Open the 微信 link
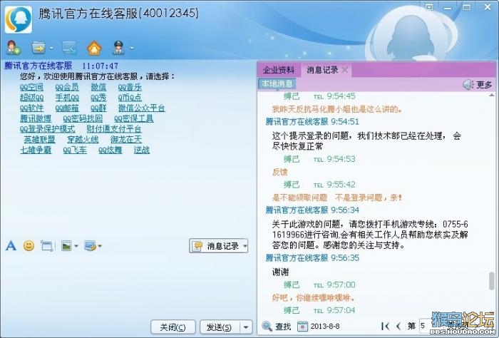499x338 pixels. 98,87
